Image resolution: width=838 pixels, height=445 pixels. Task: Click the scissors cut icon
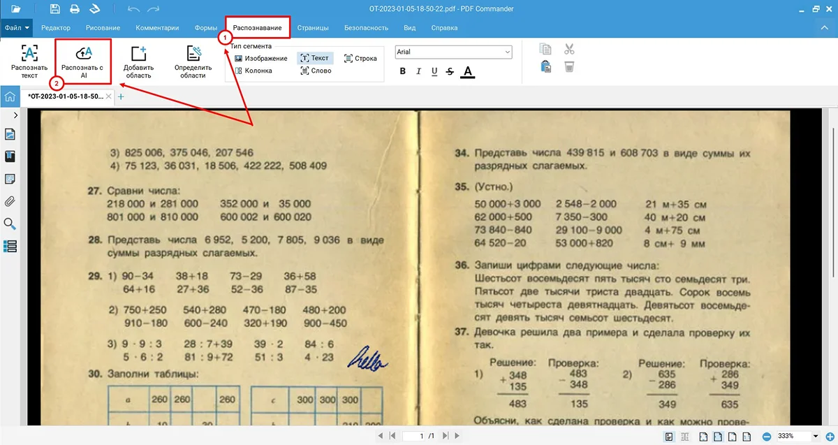tap(569, 50)
